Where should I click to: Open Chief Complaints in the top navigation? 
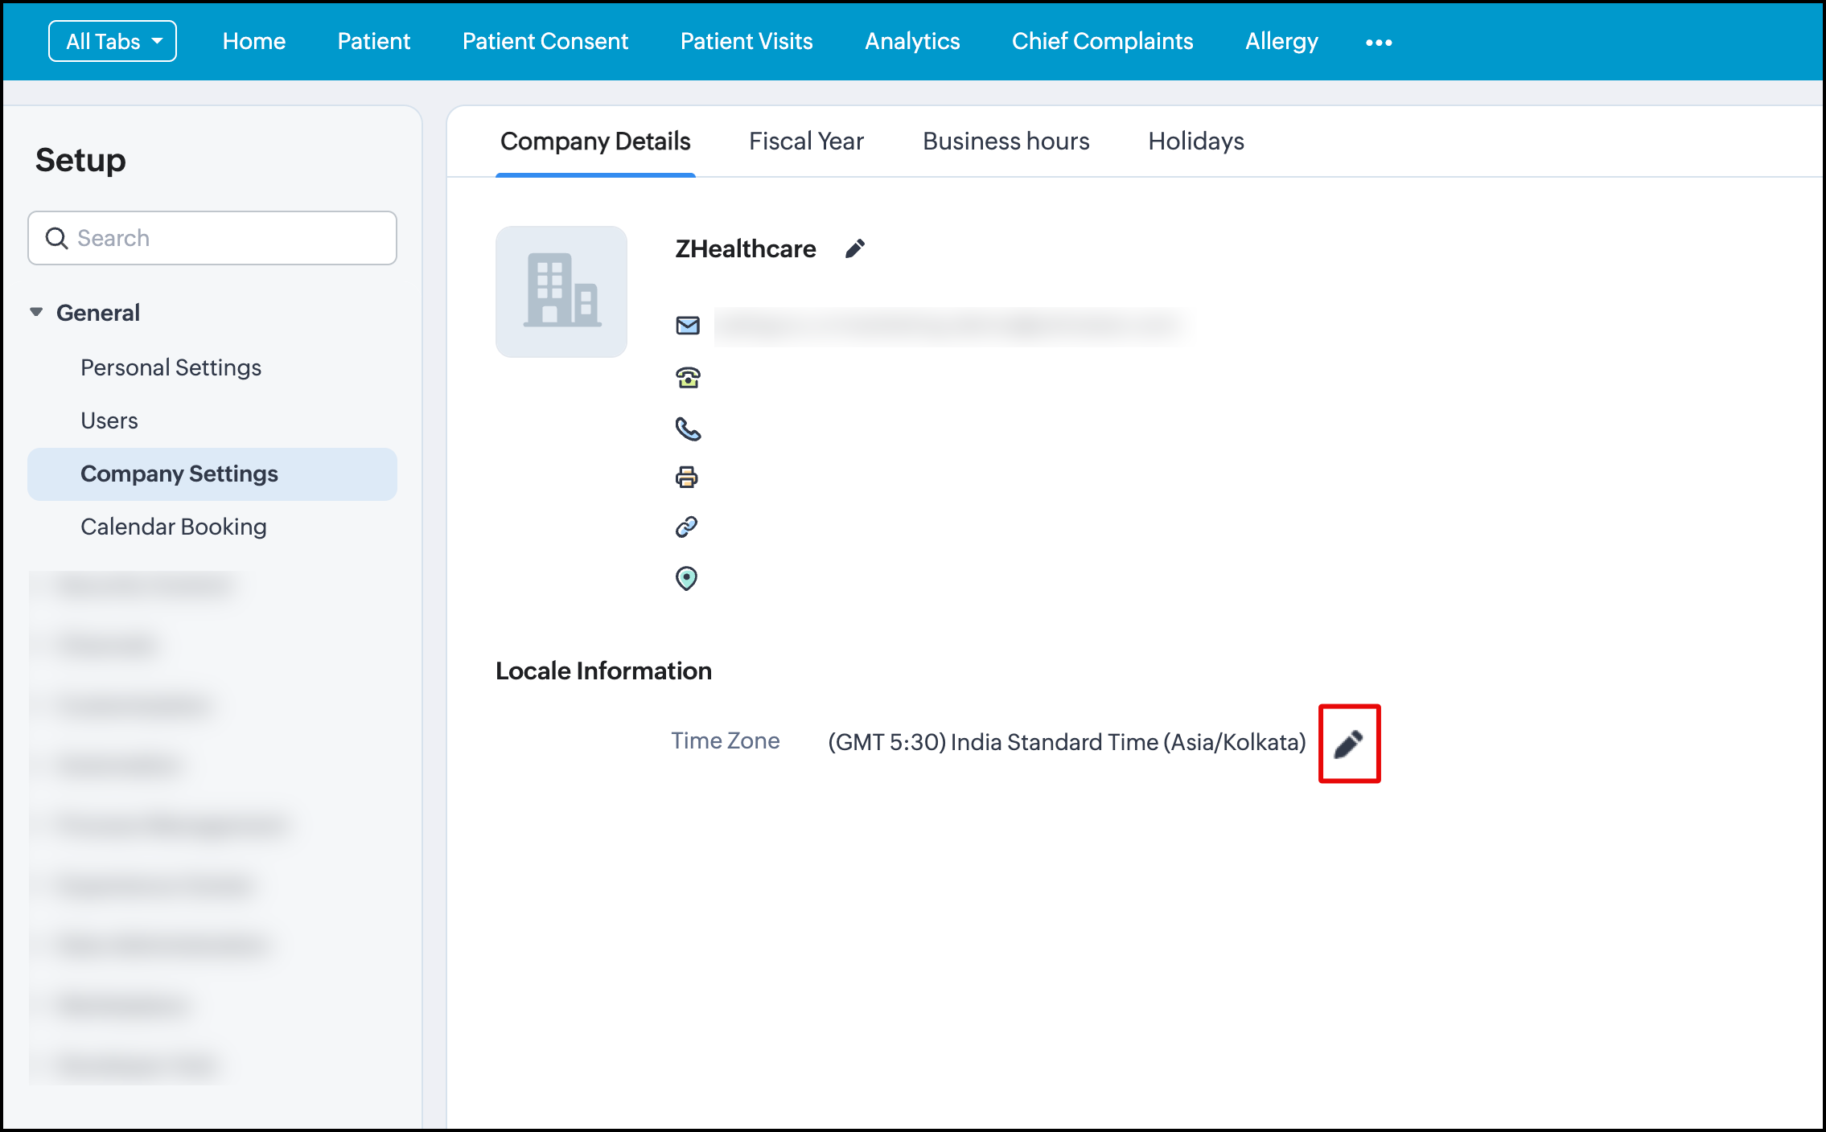click(1102, 42)
